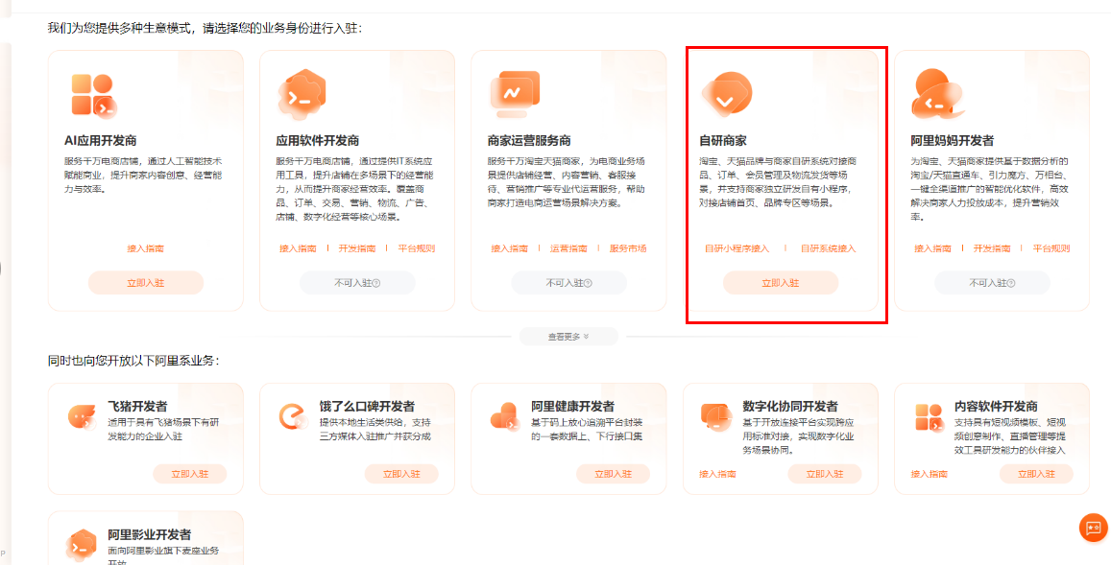This screenshot has height=565, width=1111.
Task: Click 立即入驻 in 飞猪开发者 card
Action: 190,474
